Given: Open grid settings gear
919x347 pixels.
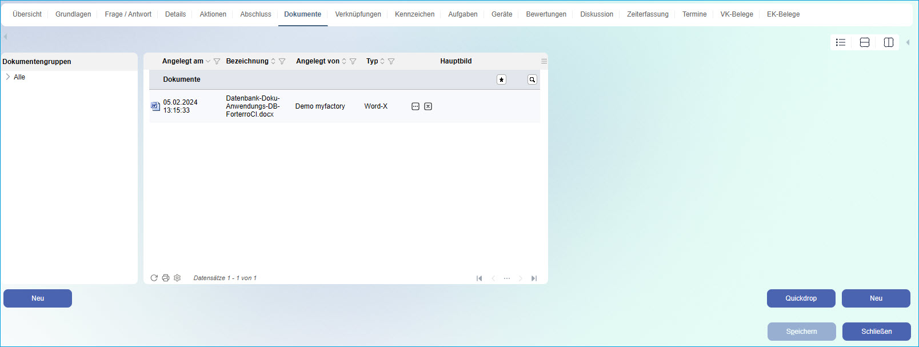Looking at the screenshot, I should coord(177,278).
